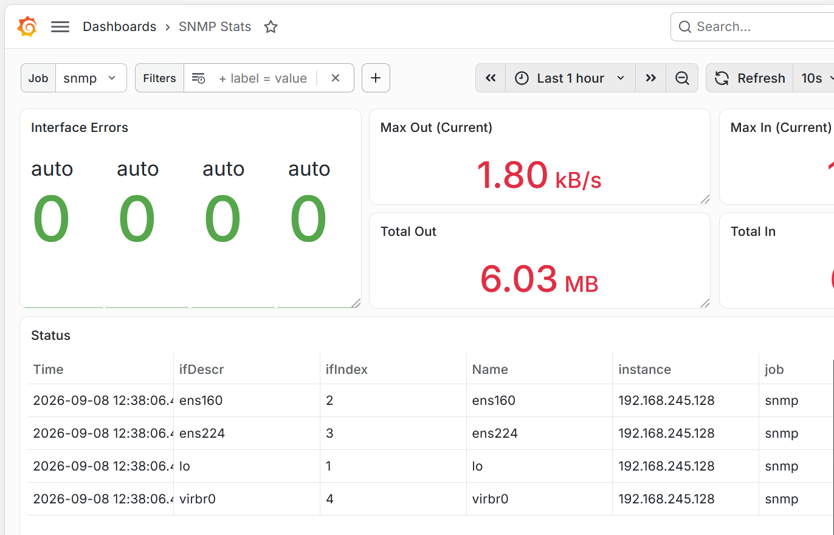Sort table by instance column header
This screenshot has width=834, height=535.
point(644,370)
